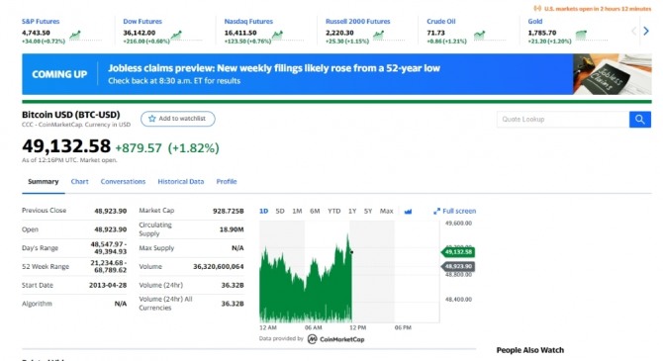Select the Max chart range
The width and height of the screenshot is (663, 361).
click(387, 211)
